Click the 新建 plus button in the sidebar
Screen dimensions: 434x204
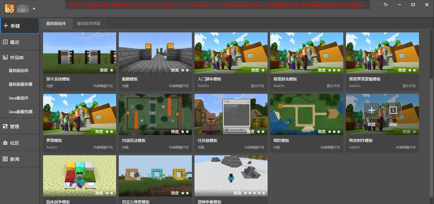click(20, 26)
